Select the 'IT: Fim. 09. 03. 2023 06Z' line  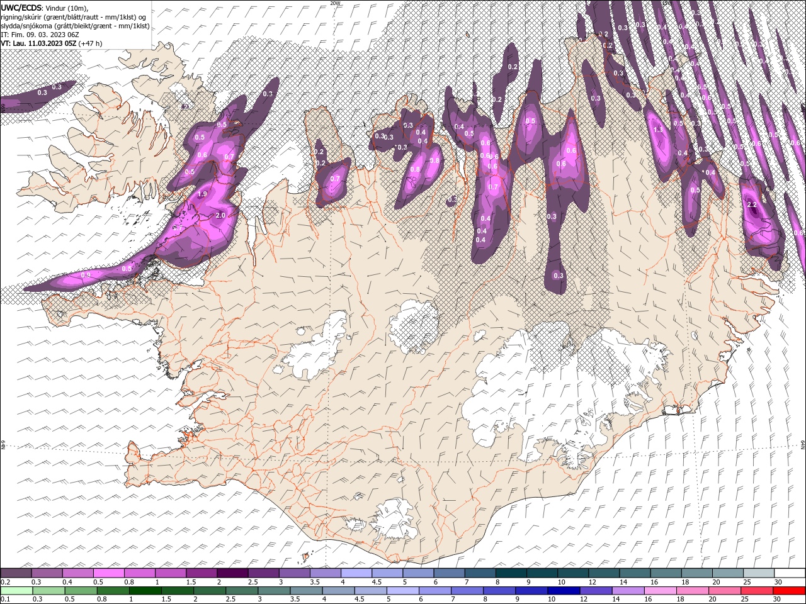[40, 35]
